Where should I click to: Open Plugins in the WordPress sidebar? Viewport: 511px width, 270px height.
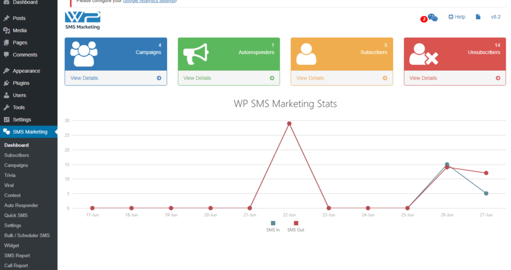[x=21, y=83]
